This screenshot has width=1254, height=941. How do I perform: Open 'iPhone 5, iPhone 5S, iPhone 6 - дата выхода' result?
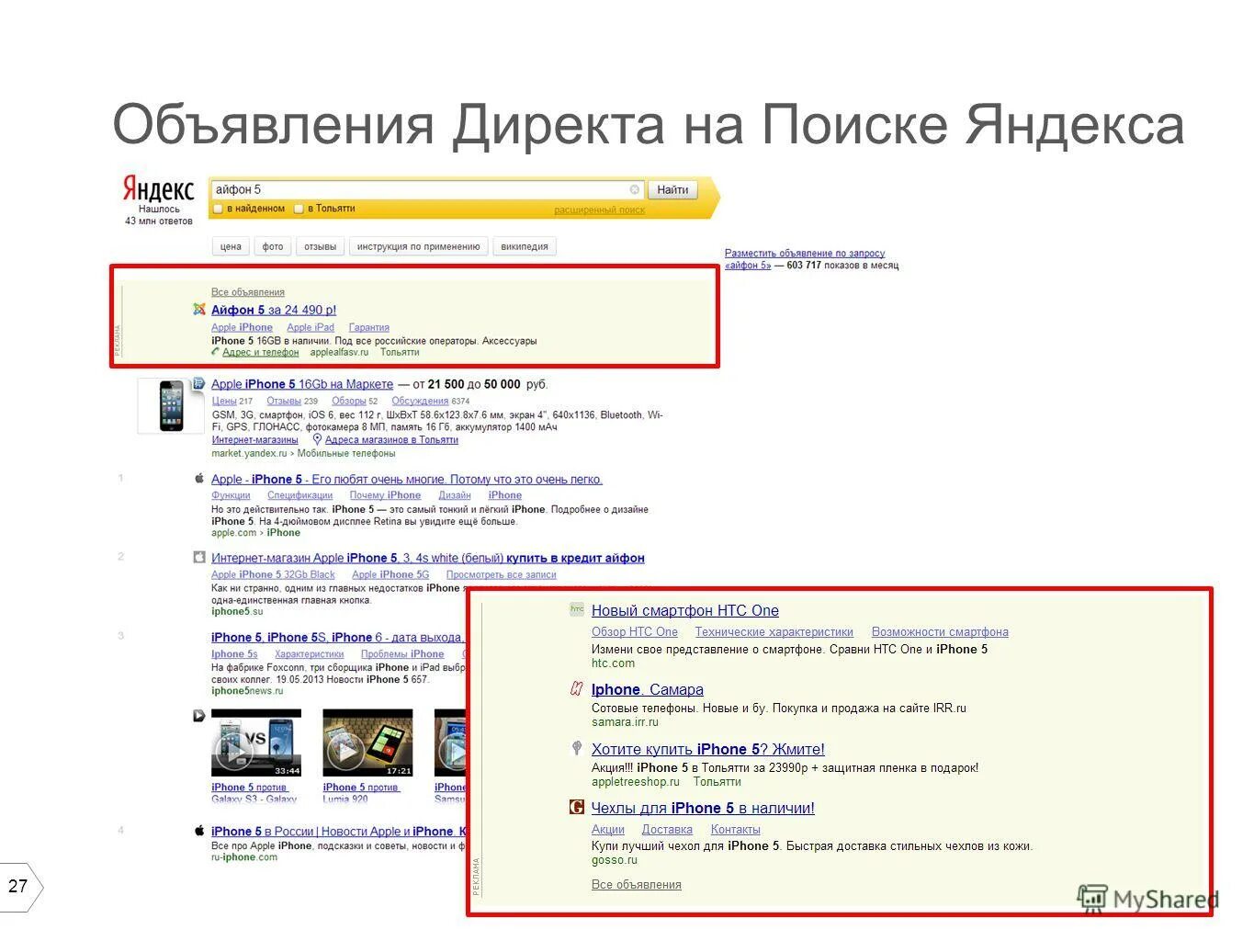[336, 637]
